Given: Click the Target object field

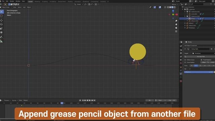Looking at the screenshot, I should tap(203, 53).
